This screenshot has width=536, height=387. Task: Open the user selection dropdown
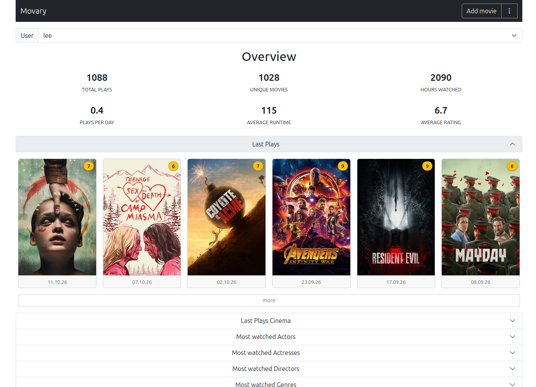pos(280,36)
